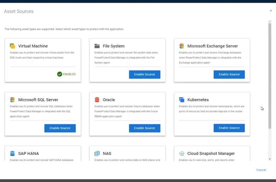276x182 pixels.
Task: Select the NAS card title
Action: [x=107, y=153]
